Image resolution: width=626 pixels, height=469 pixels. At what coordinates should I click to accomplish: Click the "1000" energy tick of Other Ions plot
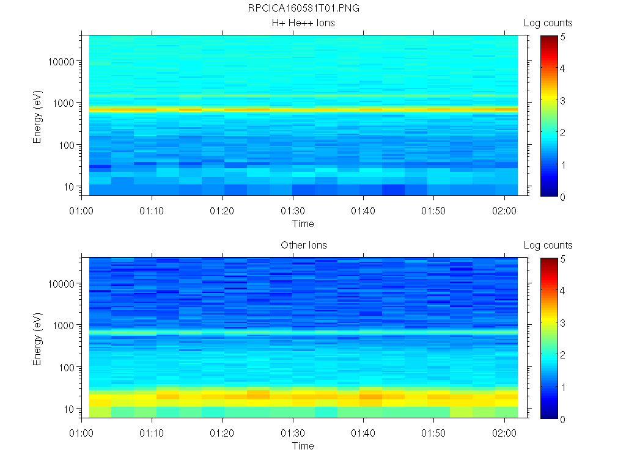click(64, 325)
